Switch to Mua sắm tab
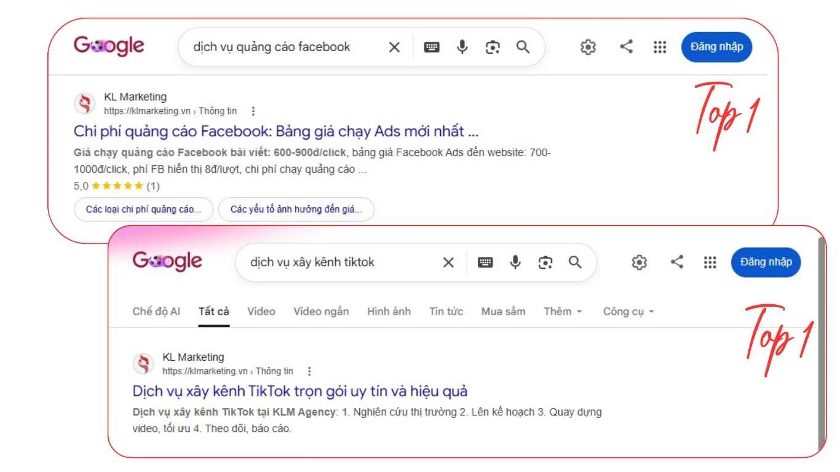The height and width of the screenshot is (472, 840). pyautogui.click(x=503, y=311)
